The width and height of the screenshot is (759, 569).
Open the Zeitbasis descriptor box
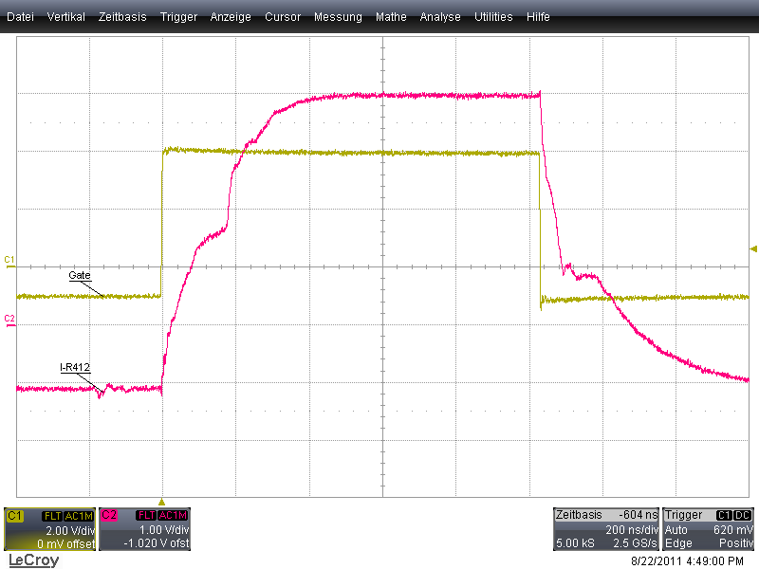(606, 529)
